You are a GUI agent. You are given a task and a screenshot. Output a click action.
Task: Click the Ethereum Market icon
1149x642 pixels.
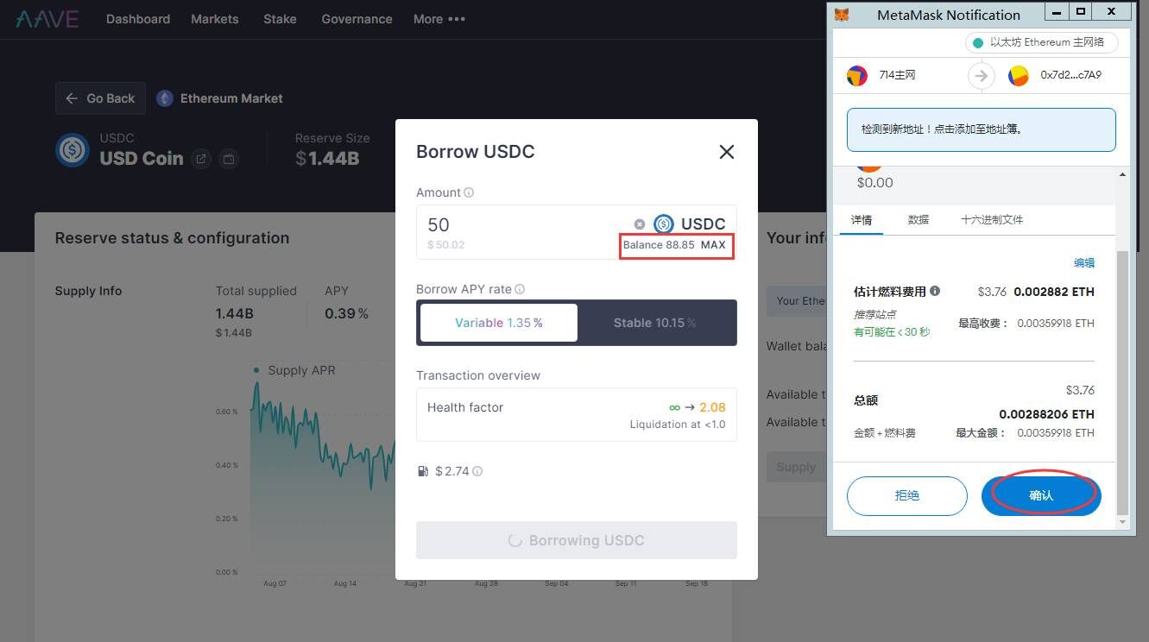(165, 98)
